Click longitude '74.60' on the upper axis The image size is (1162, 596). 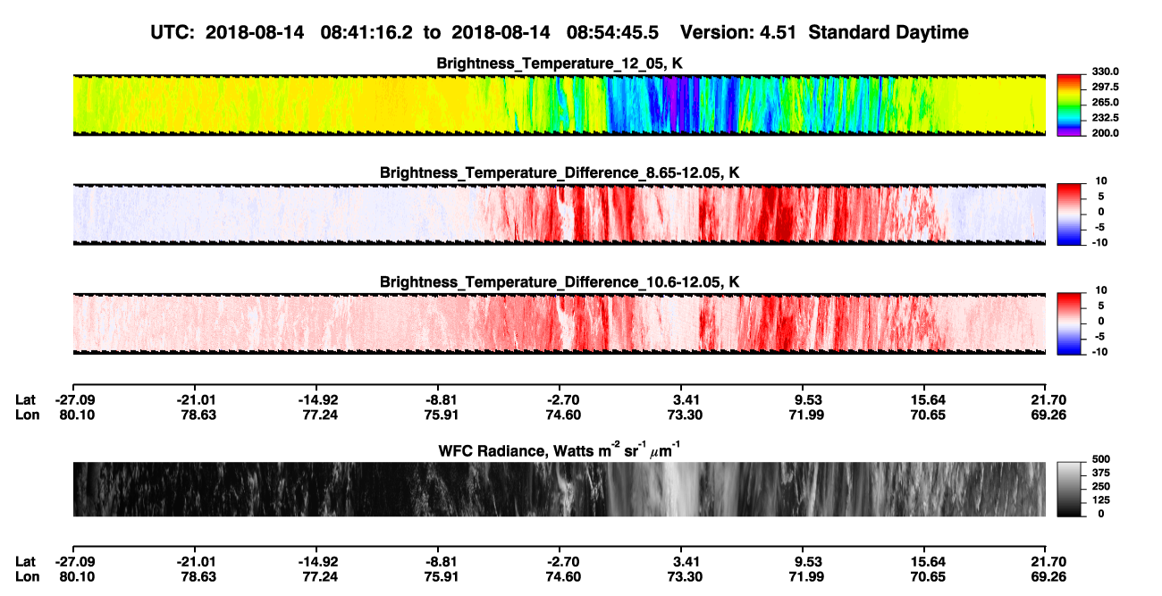(563, 416)
